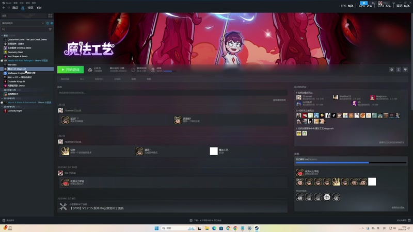
Task: Click the library search field
Action: [24, 29]
